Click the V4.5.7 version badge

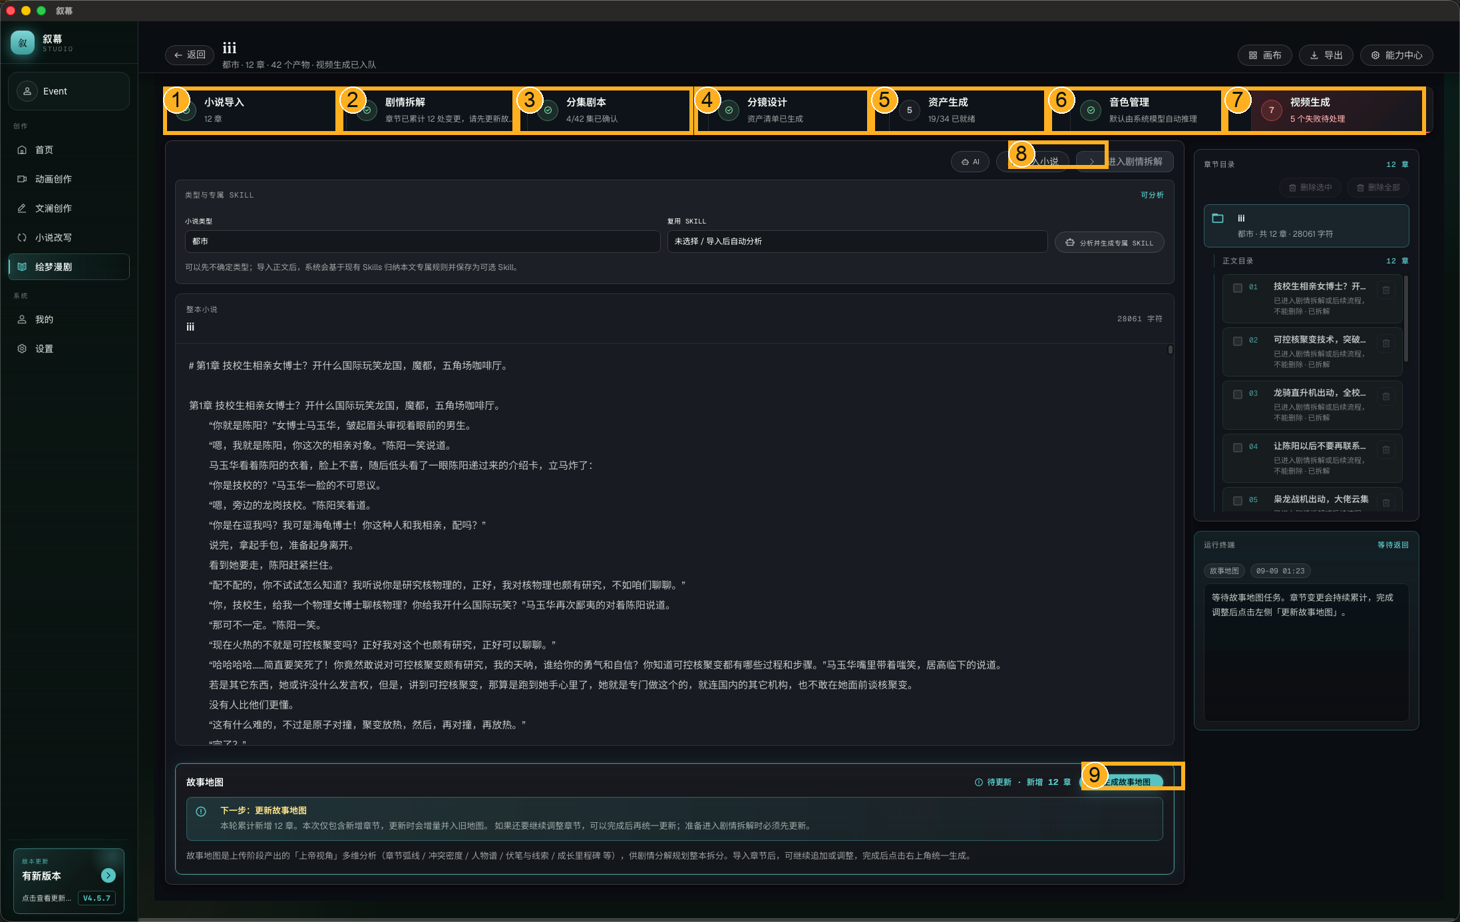pos(96,898)
